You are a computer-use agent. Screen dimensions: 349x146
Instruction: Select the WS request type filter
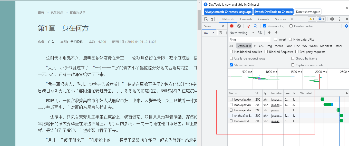(x=304, y=46)
